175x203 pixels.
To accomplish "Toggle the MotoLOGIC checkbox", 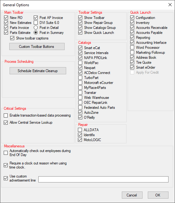I will (80, 140).
